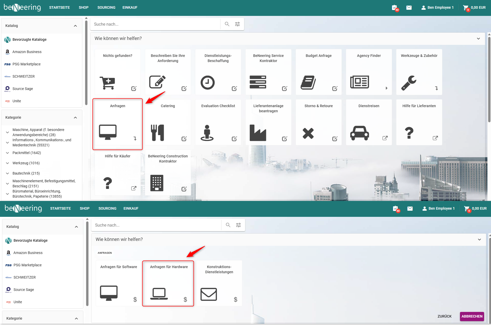This screenshot has height=325, width=491.
Task: Open the Dienstreisen car tile
Action: (x=369, y=122)
